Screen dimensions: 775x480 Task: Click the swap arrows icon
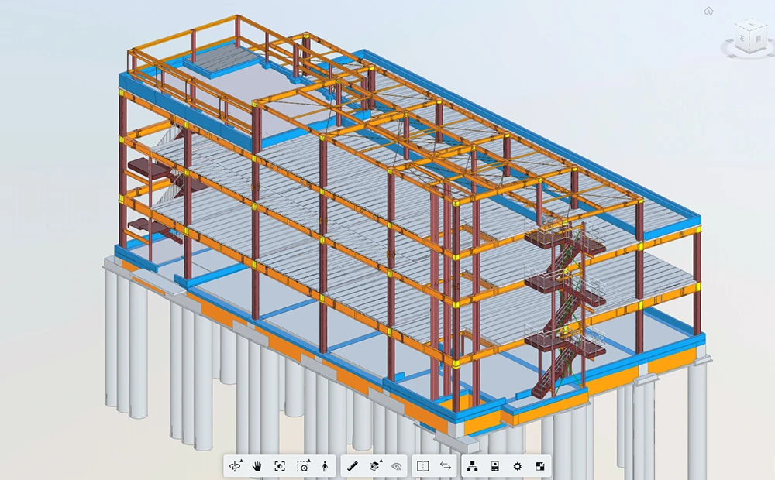coord(446,466)
